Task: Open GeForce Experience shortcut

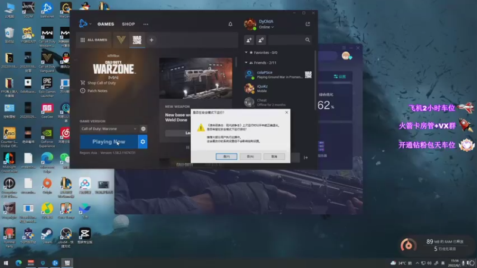Action: coord(47,138)
